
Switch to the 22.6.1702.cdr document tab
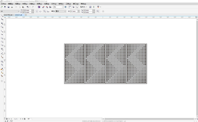click(8, 15)
